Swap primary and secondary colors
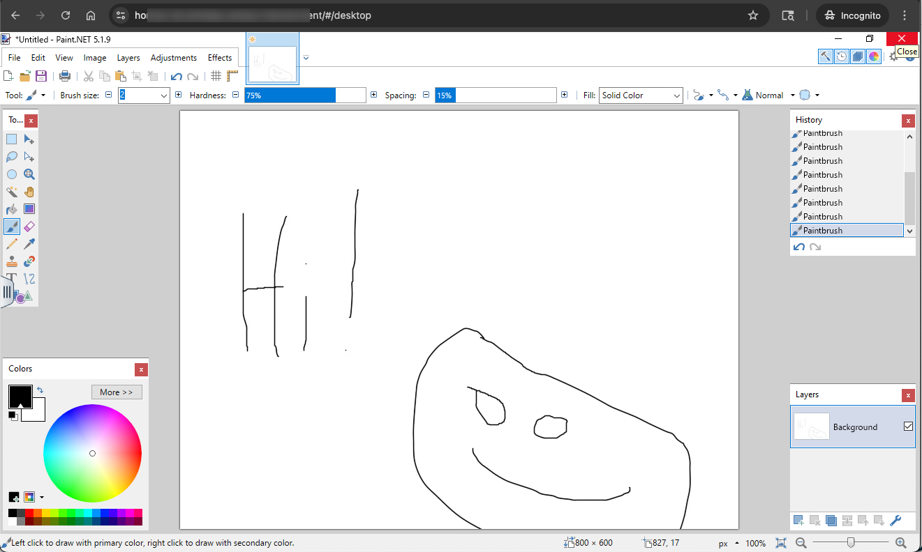Screen dimensions: 922x552 tap(40, 390)
